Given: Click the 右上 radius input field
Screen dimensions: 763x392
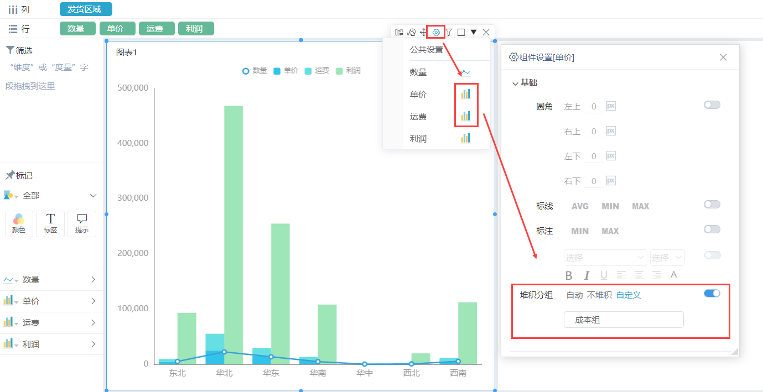Looking at the screenshot, I should [x=594, y=131].
